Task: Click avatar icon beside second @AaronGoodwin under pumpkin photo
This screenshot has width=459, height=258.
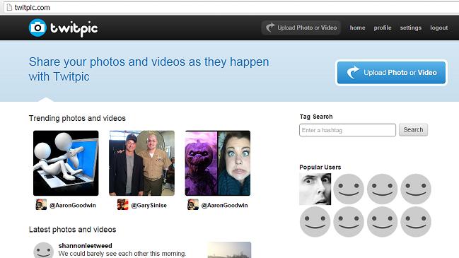Action: [193, 205]
